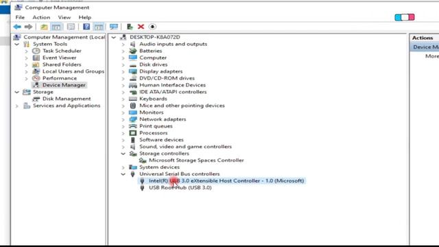
Task: Expand the Monitors device category
Action: (123, 113)
